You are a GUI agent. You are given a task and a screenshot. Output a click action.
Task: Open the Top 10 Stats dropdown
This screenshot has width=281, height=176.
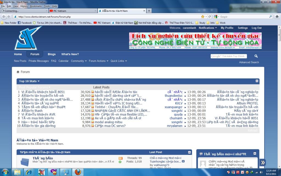point(29,81)
